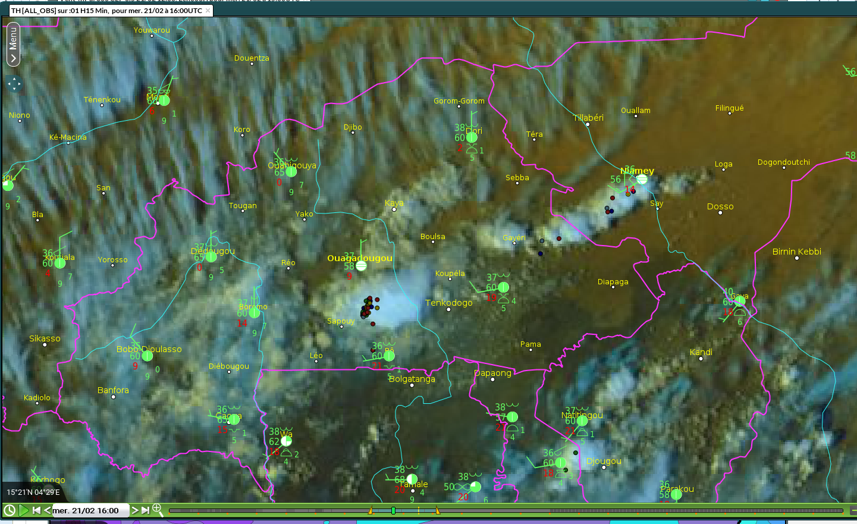Image resolution: width=857 pixels, height=524 pixels.
Task: Click the Djougou label
Action: pyautogui.click(x=604, y=461)
